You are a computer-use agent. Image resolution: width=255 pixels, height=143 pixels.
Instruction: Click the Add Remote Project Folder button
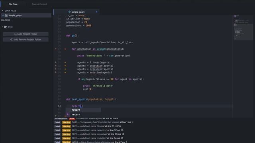coord(25,40)
